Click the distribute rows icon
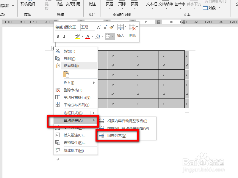The height and width of the screenshot is (178, 238). (58, 97)
